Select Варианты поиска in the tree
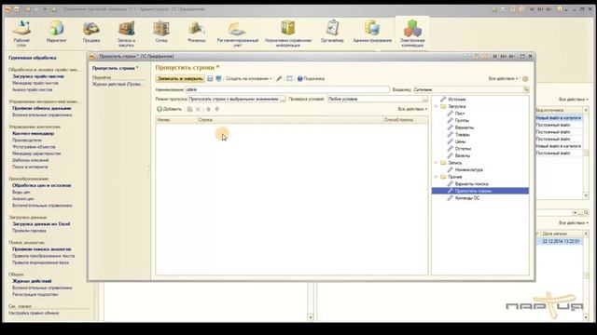597x335 pixels. (471, 184)
